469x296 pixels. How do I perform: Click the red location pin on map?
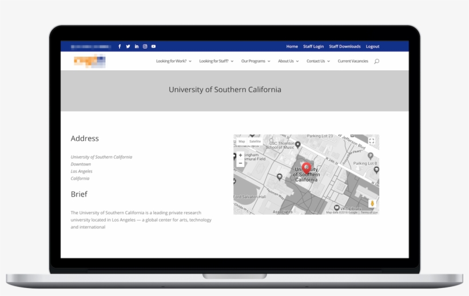pos(307,168)
